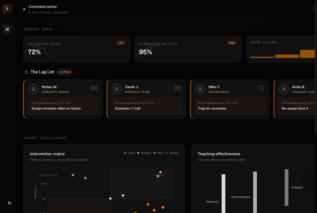Viewport: 317px width, 213px height.
Task: Click the +5% badge on Collective Focus
Action: tap(121, 43)
